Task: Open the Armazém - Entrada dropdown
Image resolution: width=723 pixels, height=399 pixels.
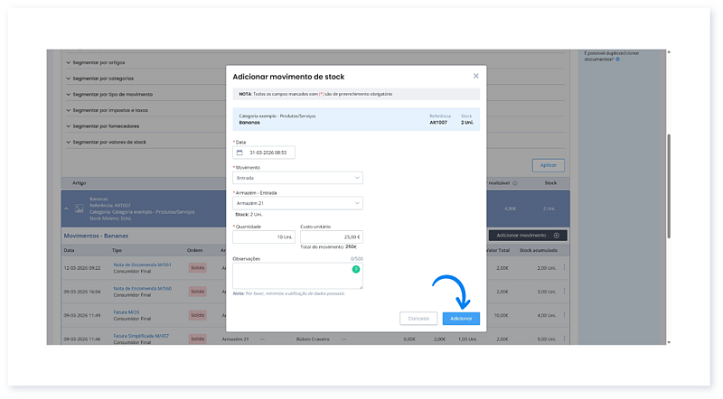Action: (x=297, y=203)
